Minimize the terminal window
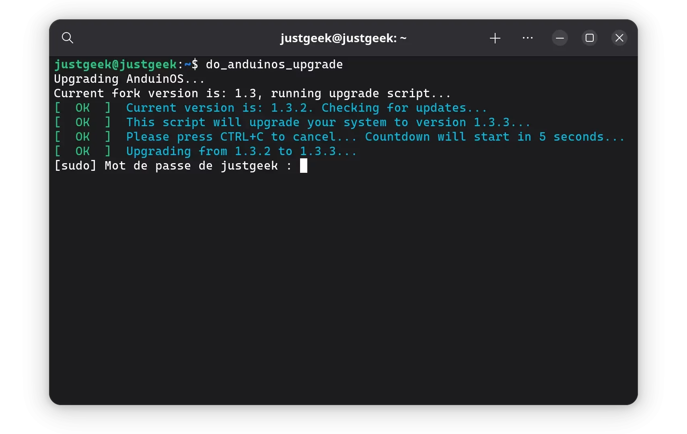Viewport: 687px width, 434px height. [560, 38]
